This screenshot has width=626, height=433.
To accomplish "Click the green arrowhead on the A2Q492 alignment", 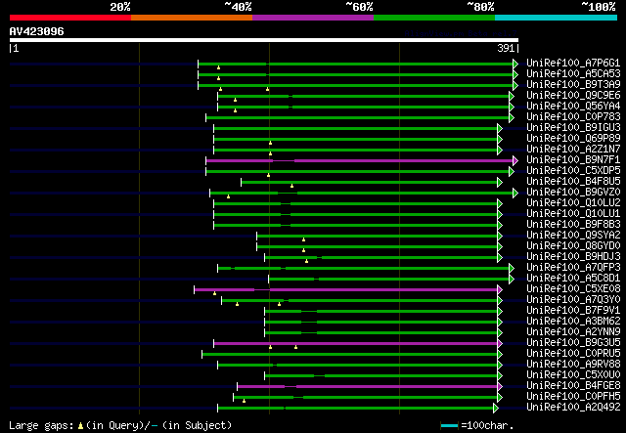I will point(496,409).
